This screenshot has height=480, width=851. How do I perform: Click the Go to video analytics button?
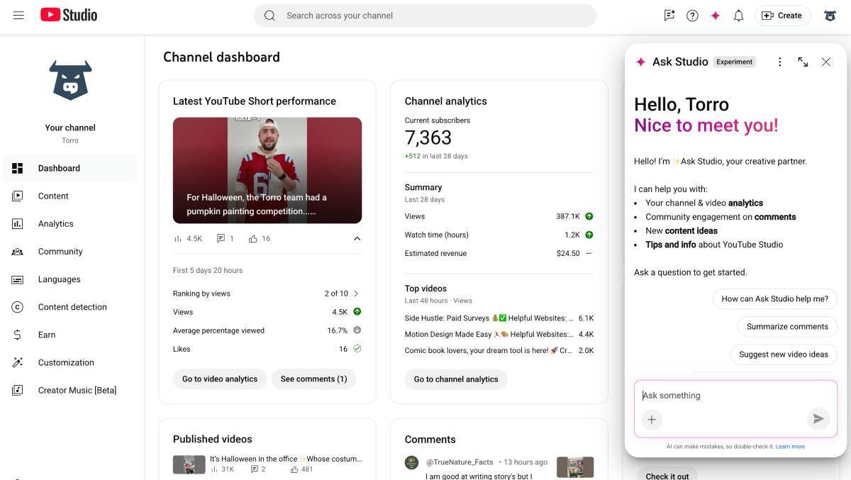220,379
